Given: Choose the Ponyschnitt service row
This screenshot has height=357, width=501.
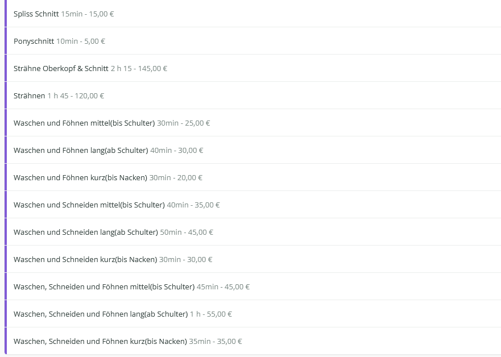Looking at the screenshot, I should [34, 41].
